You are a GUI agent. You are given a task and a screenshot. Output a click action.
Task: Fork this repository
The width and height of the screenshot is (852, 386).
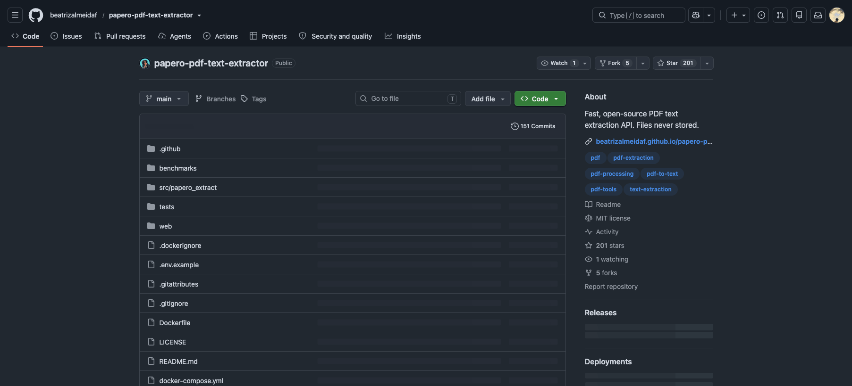click(616, 63)
